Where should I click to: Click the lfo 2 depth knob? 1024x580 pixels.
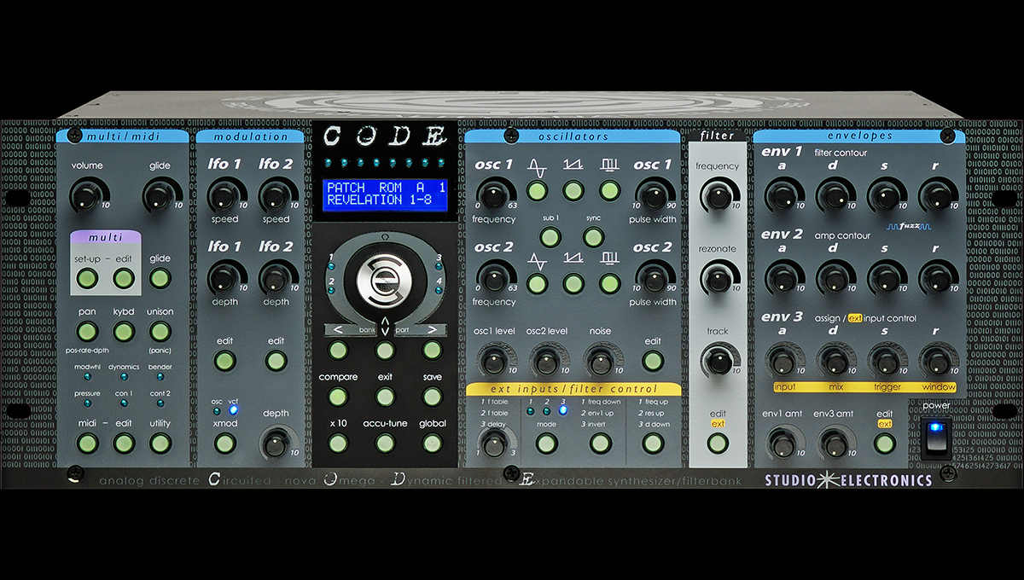click(275, 278)
